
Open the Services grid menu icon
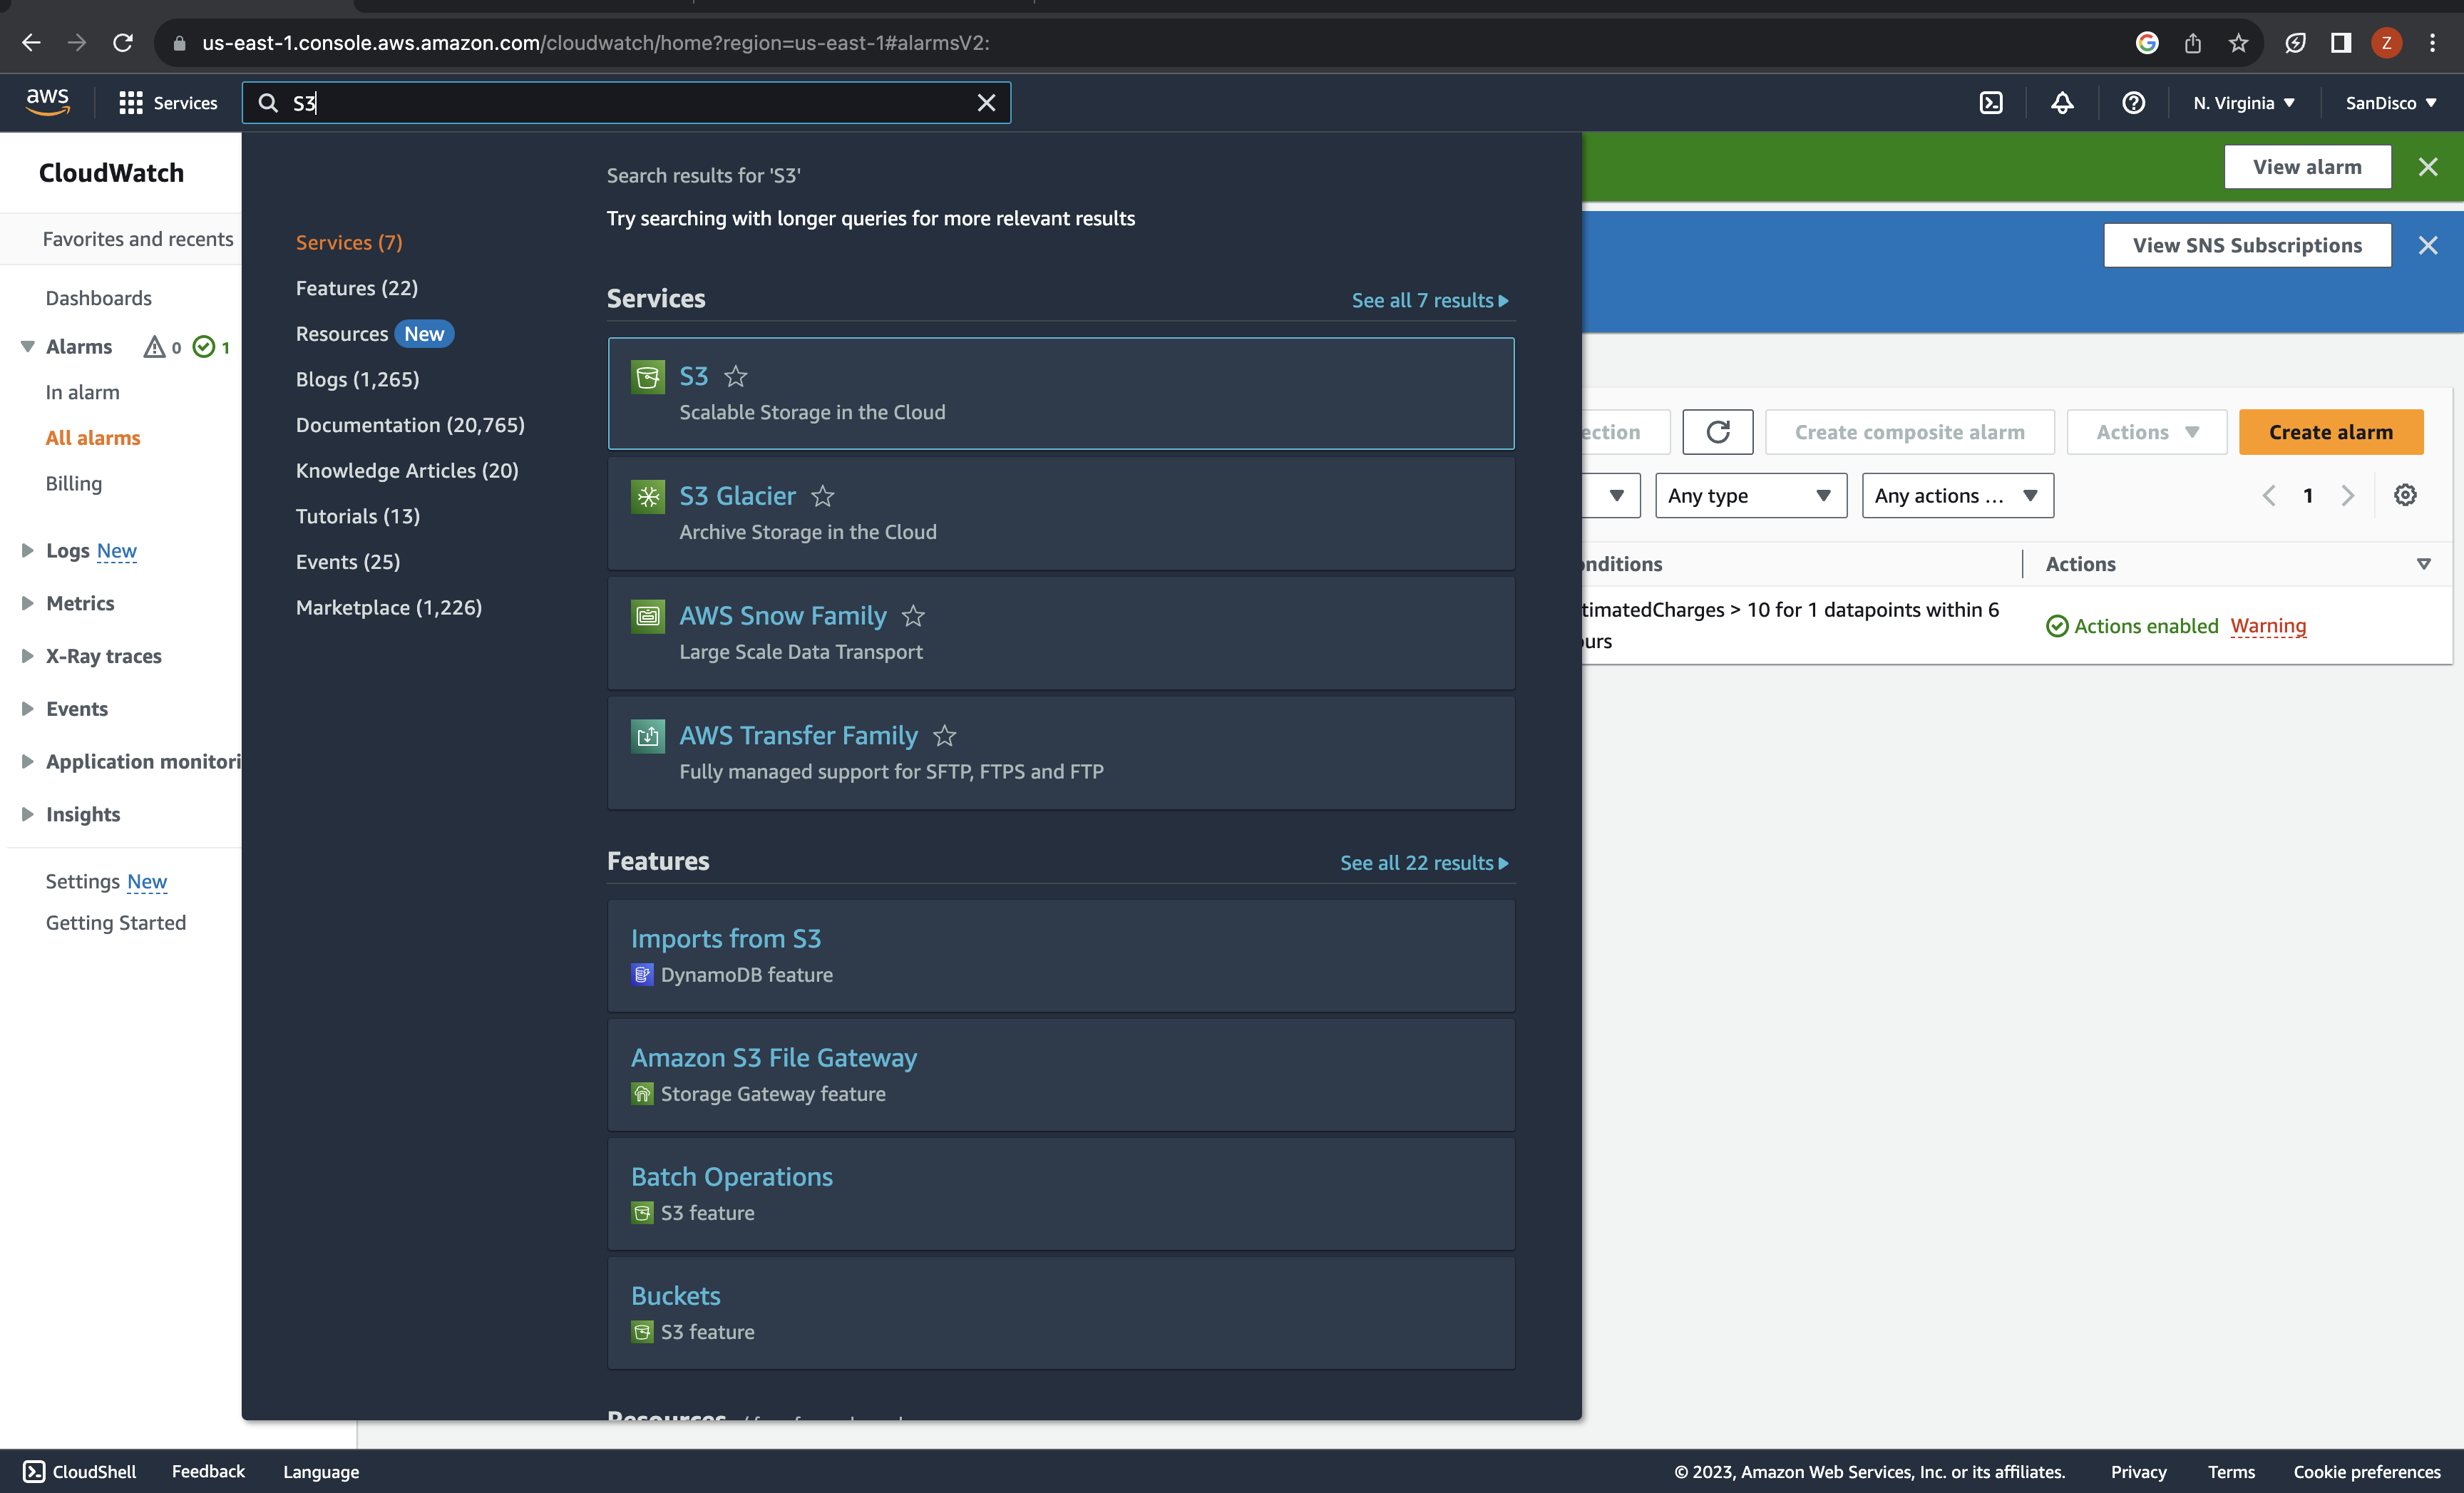coord(130,103)
